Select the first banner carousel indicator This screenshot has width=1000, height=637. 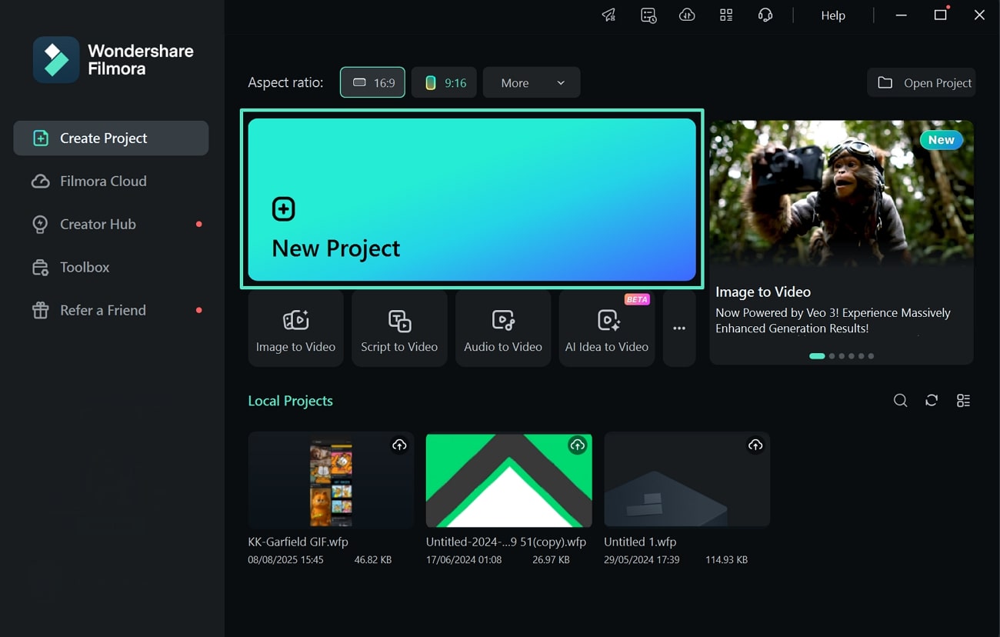(x=817, y=356)
